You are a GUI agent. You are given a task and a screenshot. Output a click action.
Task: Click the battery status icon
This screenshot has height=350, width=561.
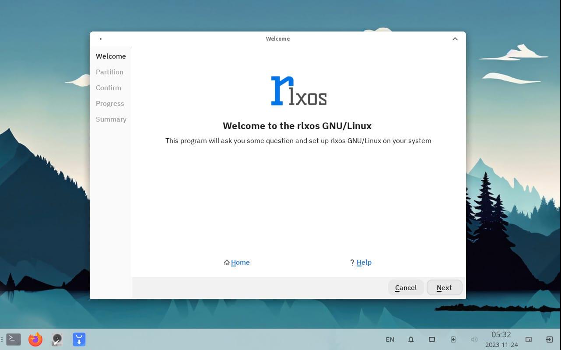pyautogui.click(x=453, y=339)
